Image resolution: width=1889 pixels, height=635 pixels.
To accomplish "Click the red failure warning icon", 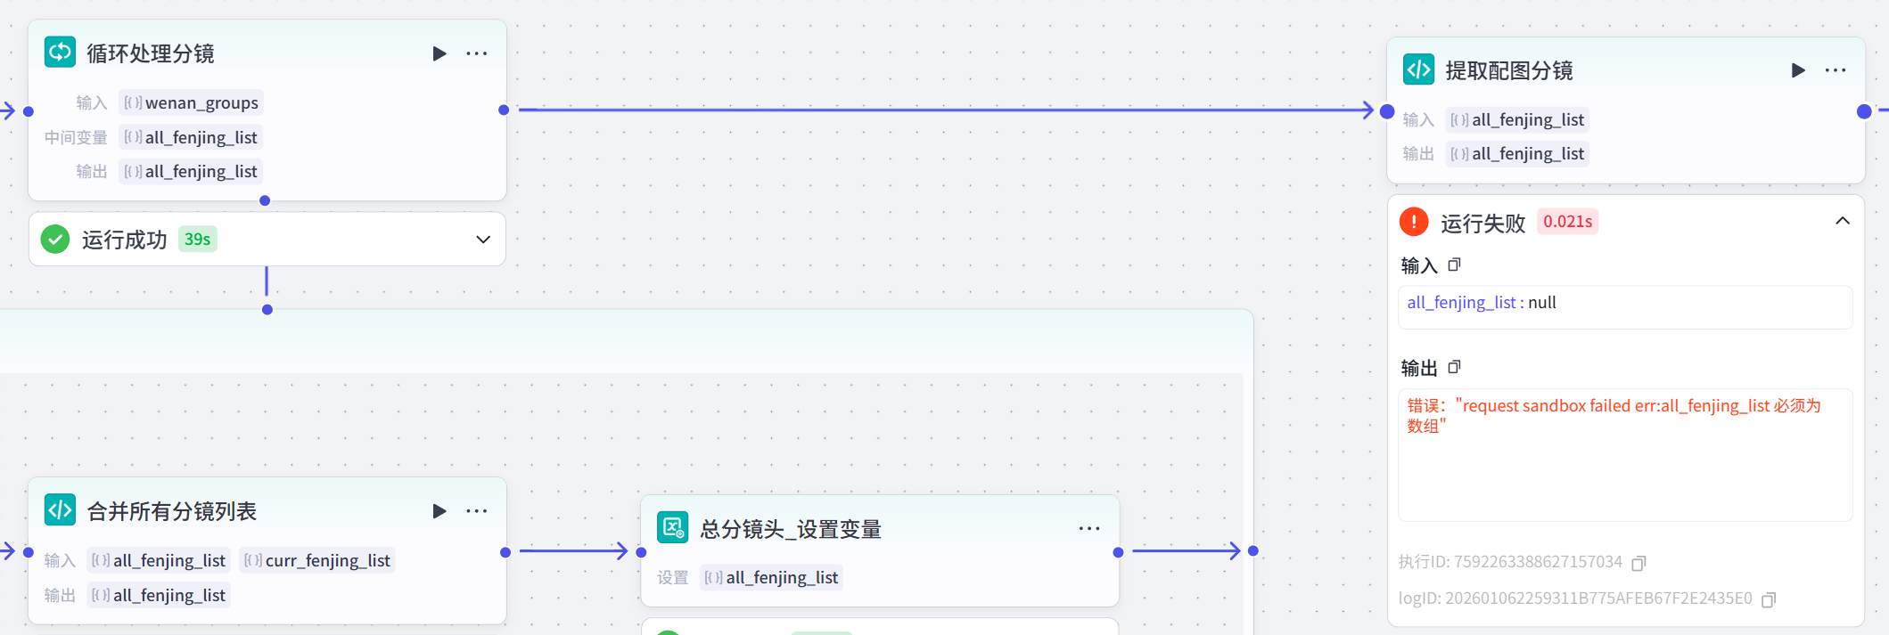I will 1414,221.
